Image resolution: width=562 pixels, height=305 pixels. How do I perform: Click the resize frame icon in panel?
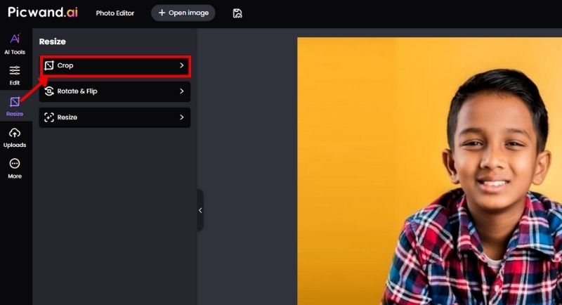point(49,117)
